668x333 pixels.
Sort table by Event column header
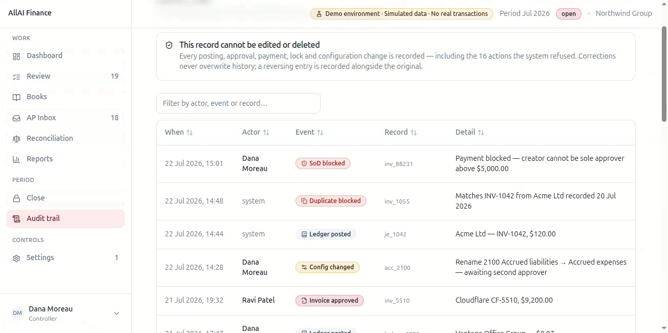tap(309, 132)
